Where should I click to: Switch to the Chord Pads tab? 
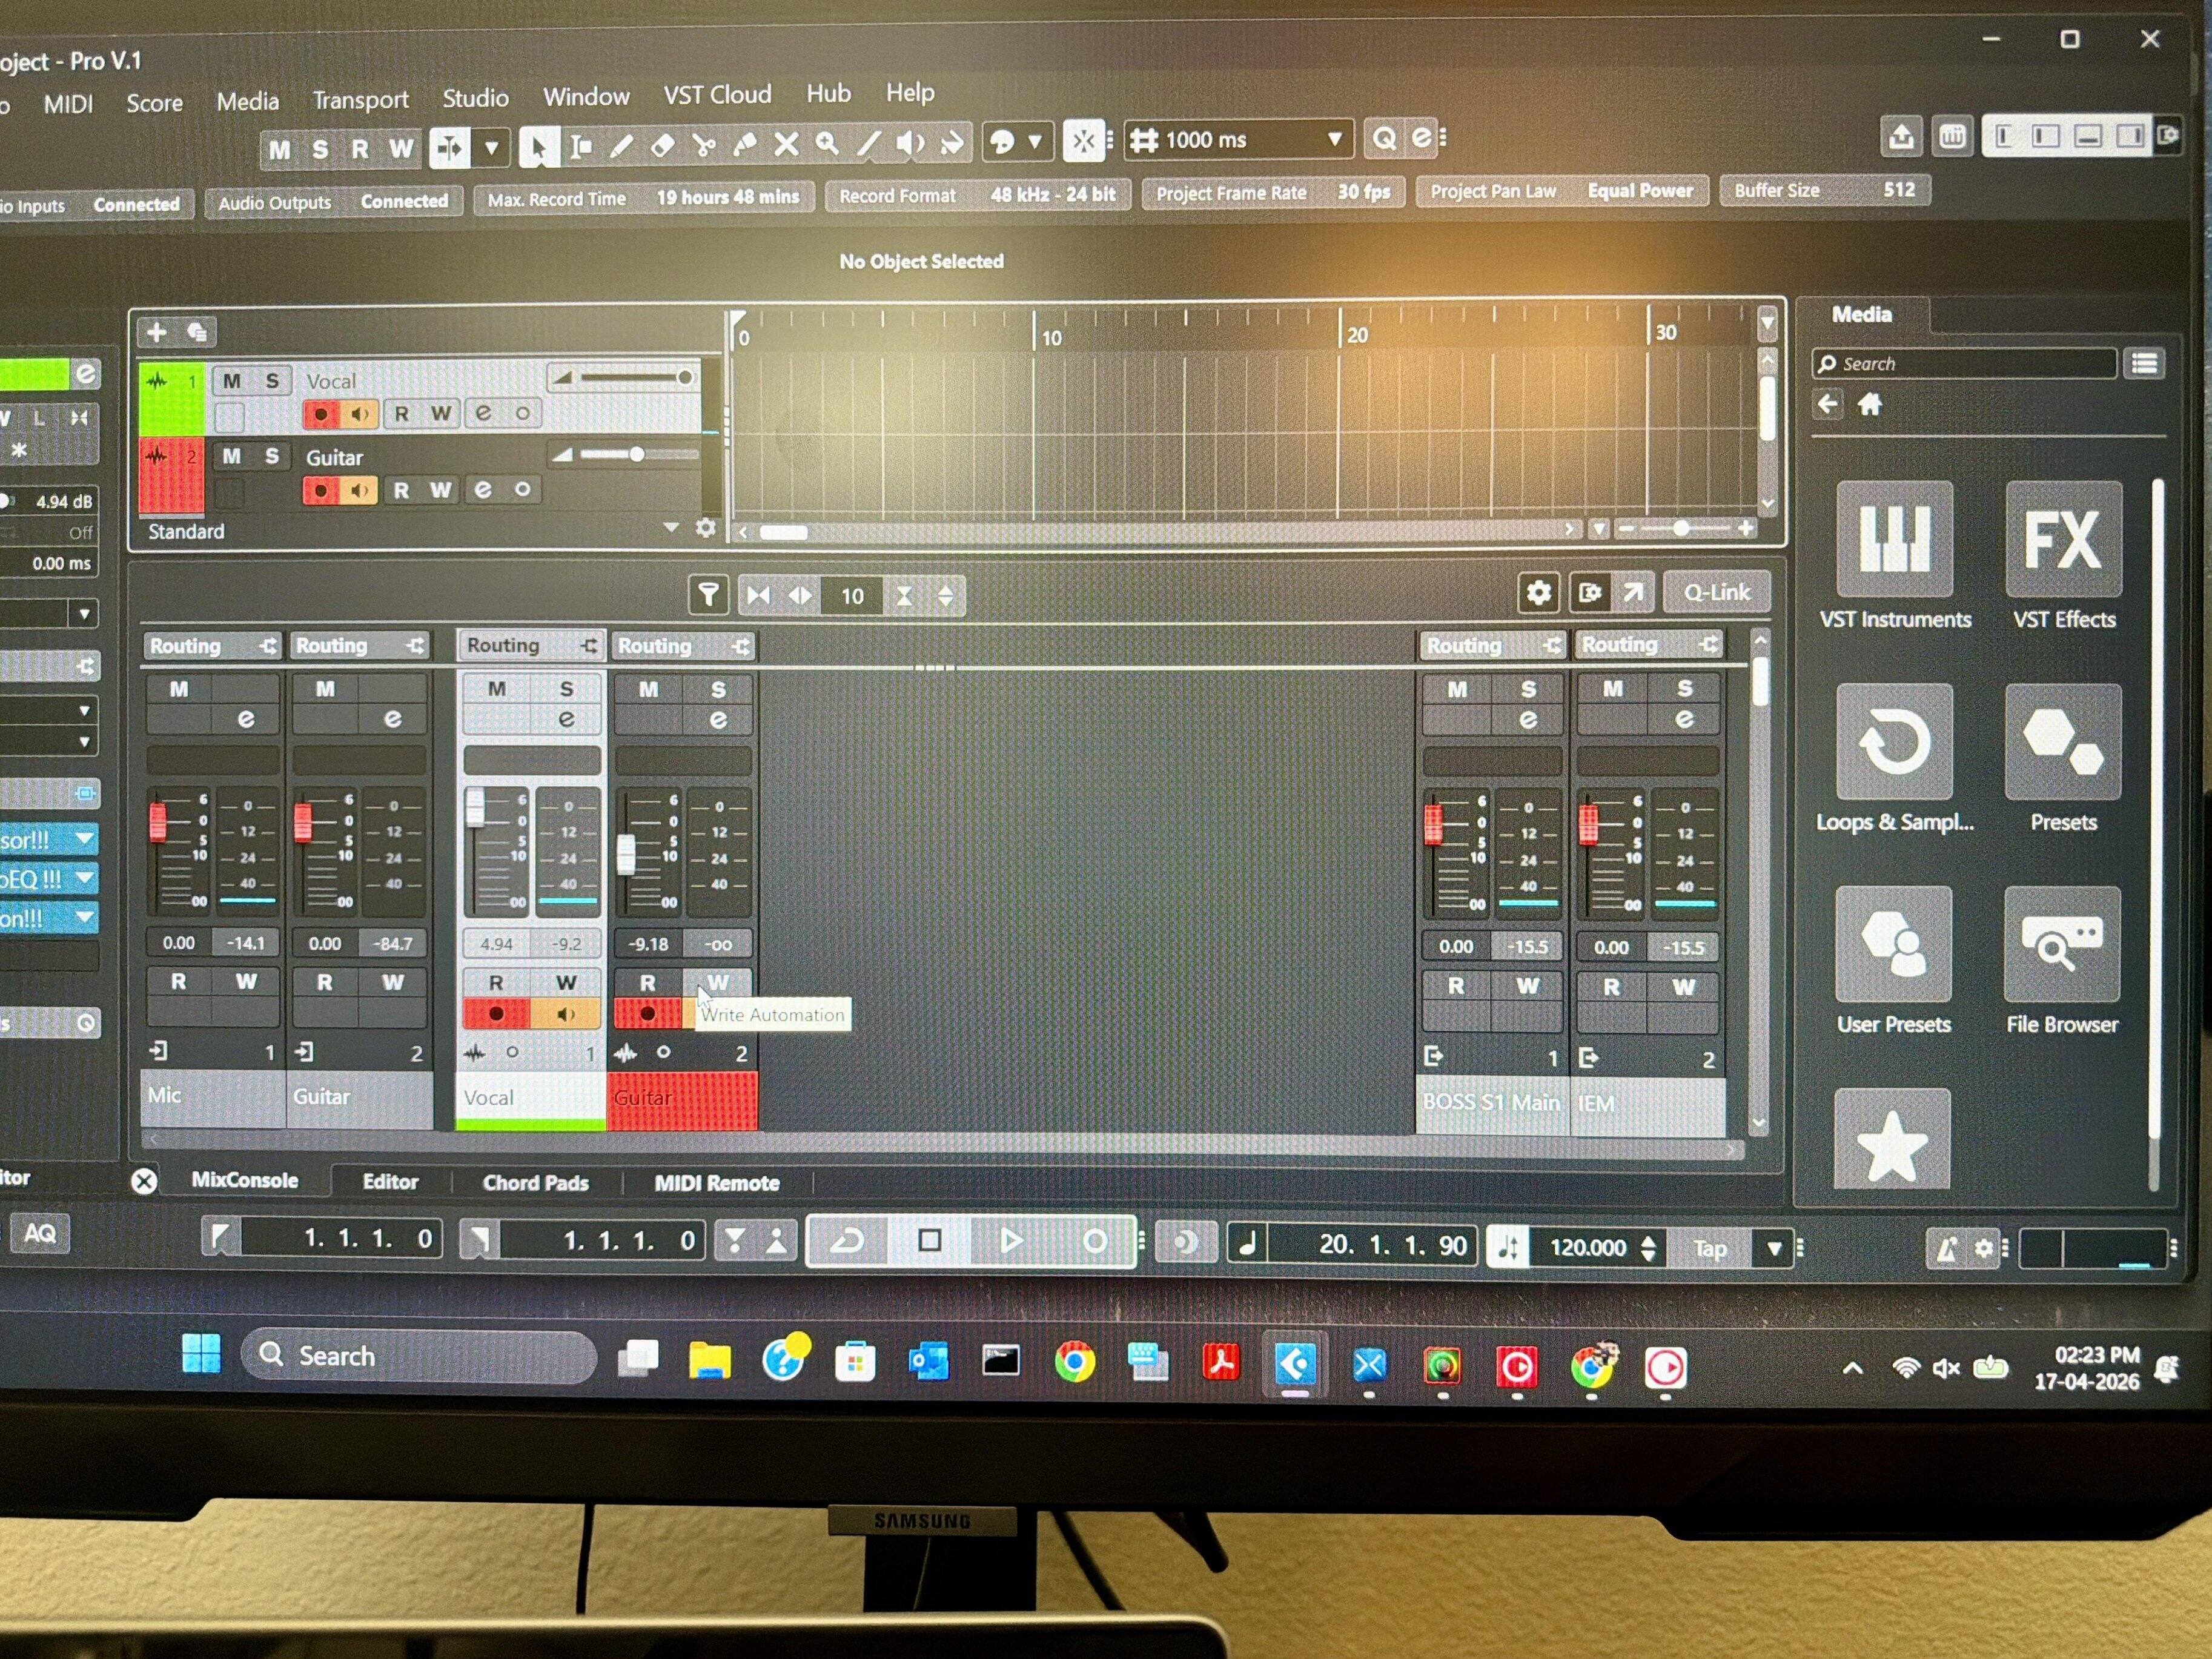click(535, 1182)
